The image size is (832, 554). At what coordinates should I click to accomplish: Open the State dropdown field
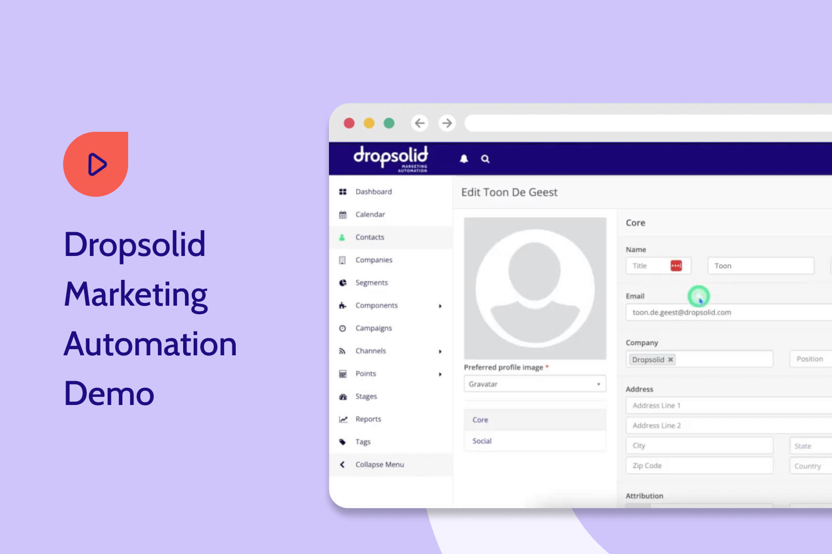811,446
